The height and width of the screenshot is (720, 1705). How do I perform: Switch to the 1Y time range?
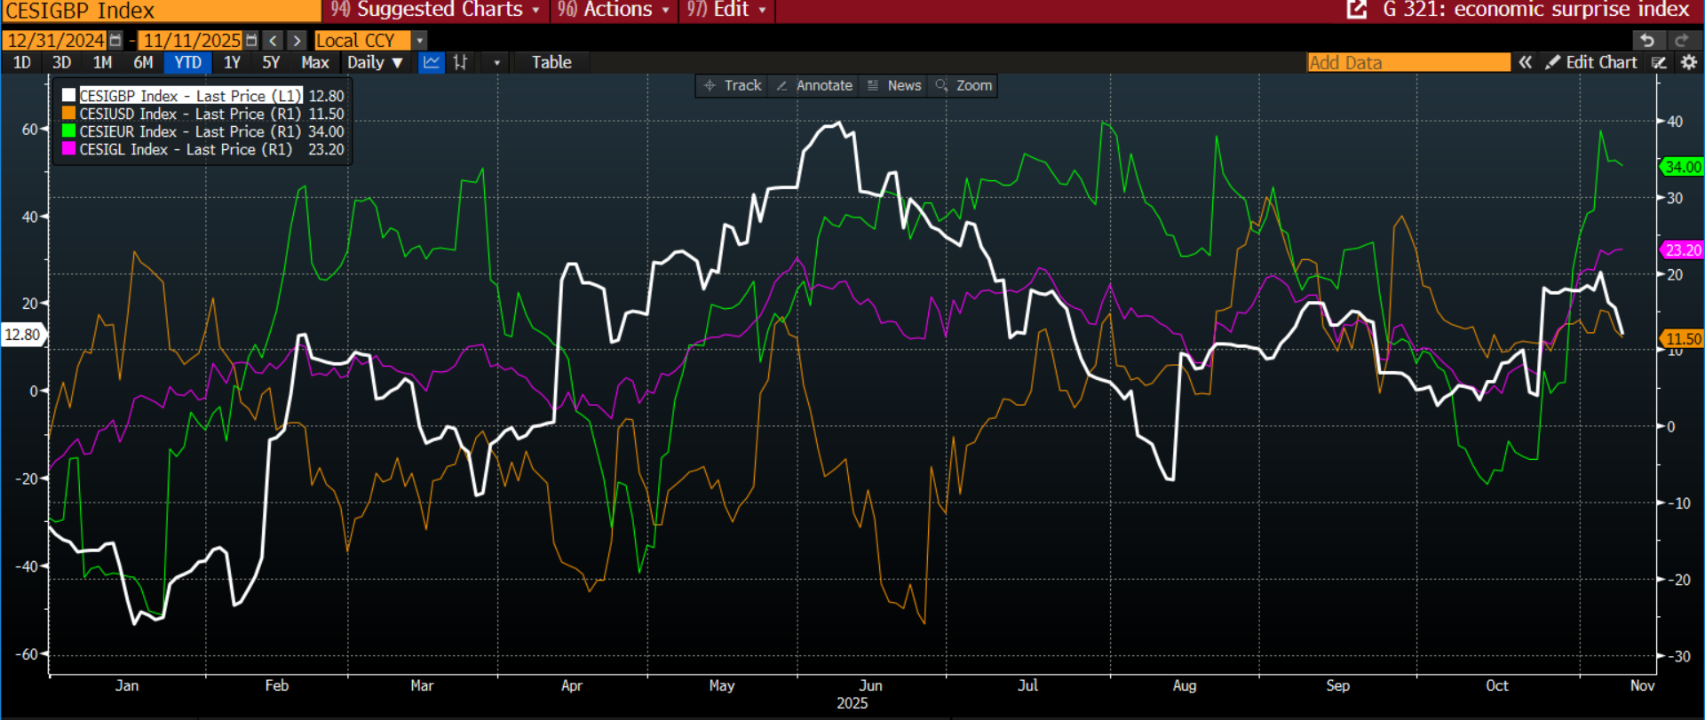click(232, 62)
